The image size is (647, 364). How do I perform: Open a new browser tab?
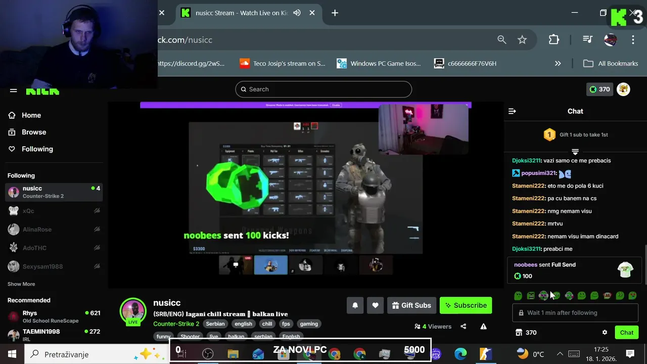pyautogui.click(x=335, y=13)
